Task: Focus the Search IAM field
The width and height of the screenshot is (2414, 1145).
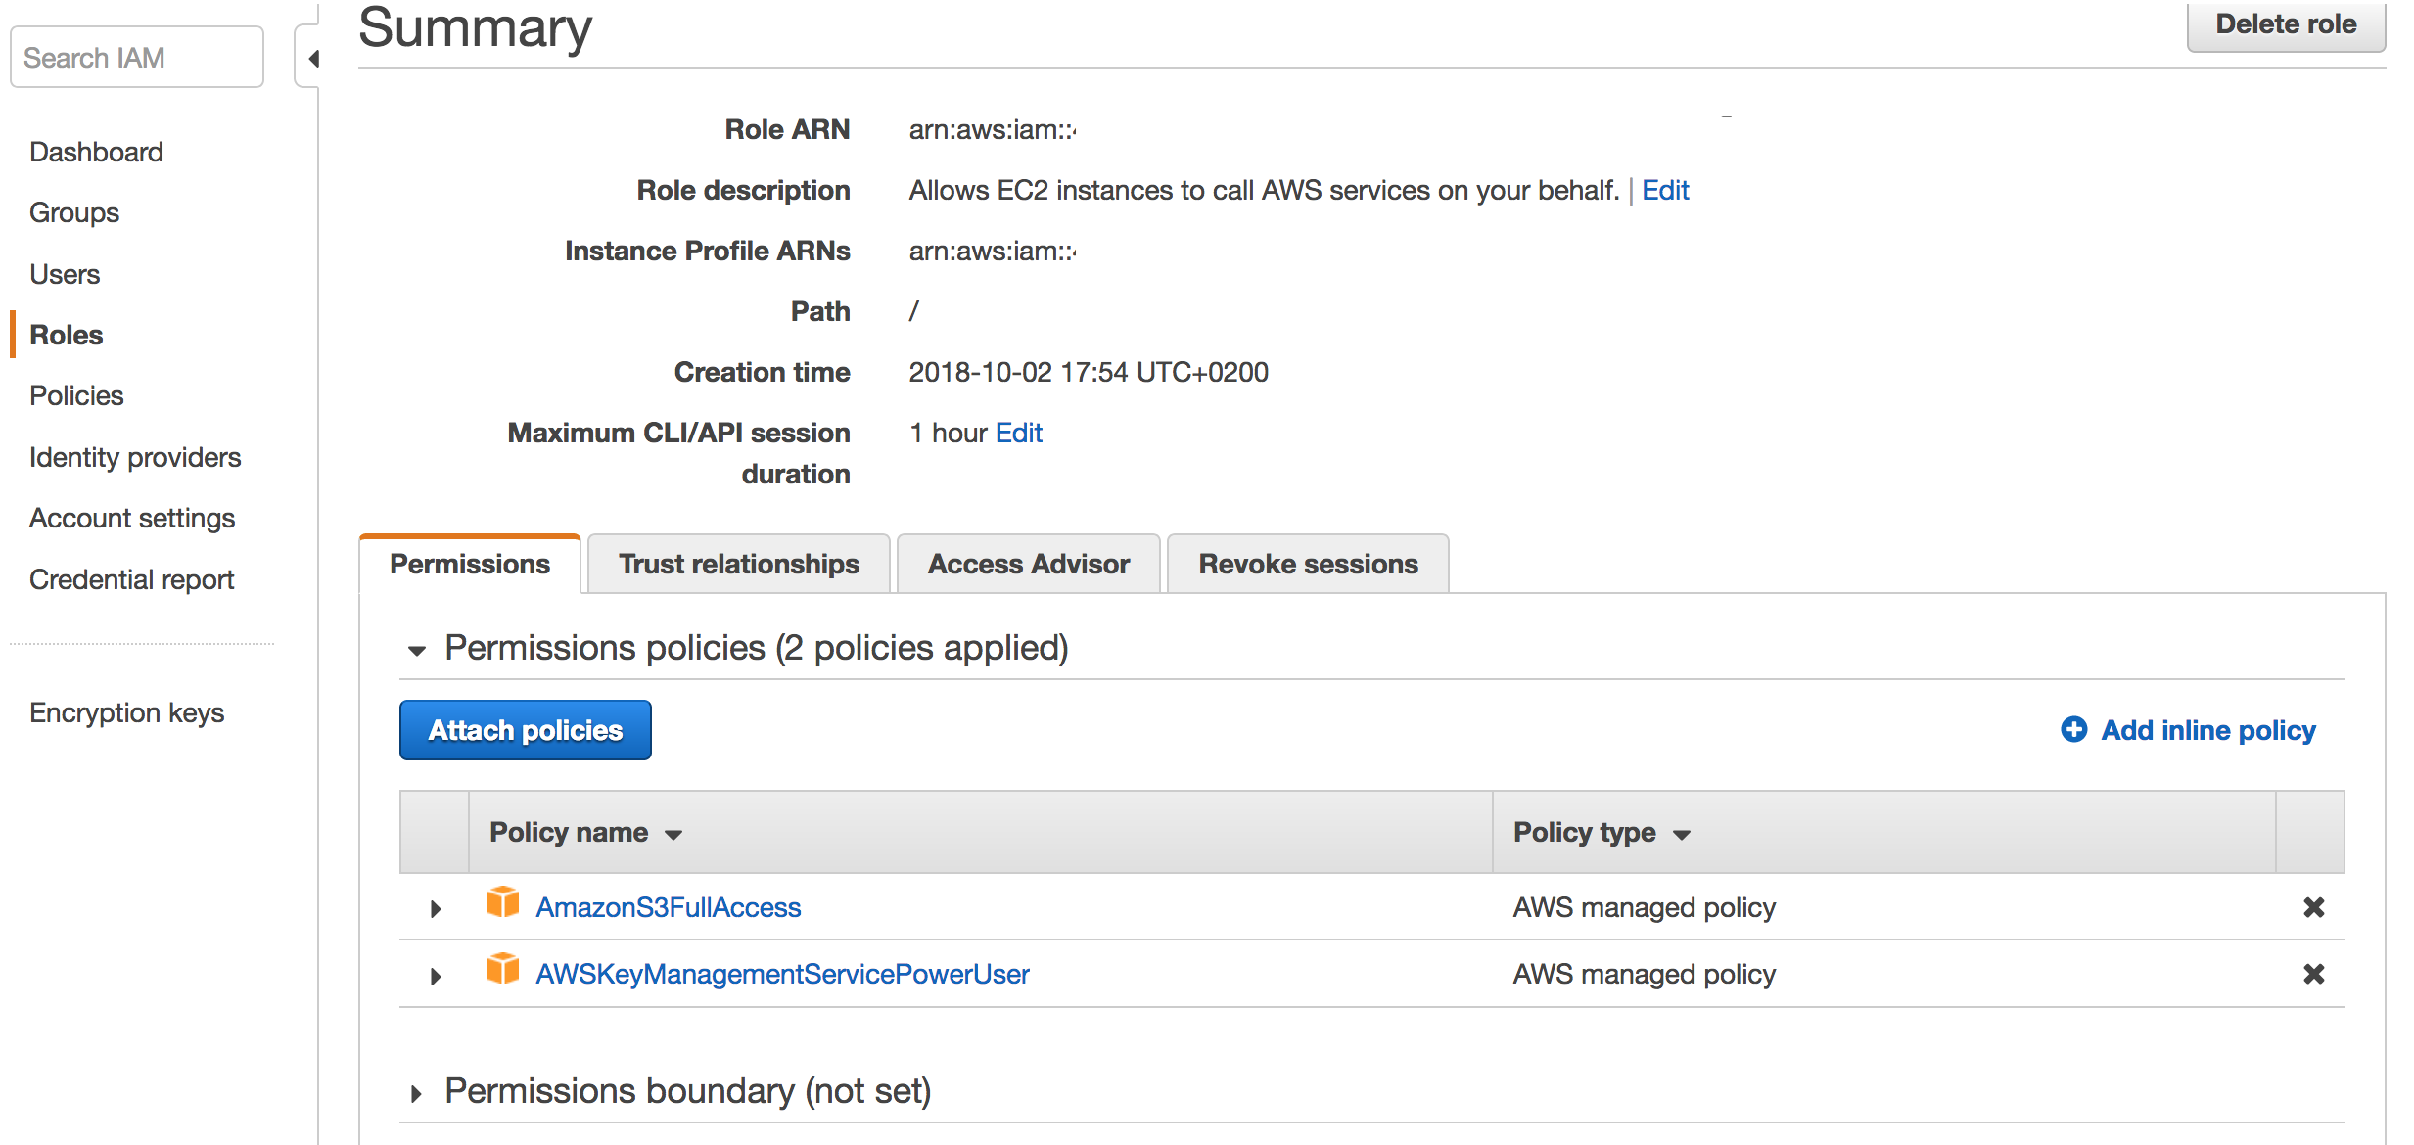Action: [137, 58]
